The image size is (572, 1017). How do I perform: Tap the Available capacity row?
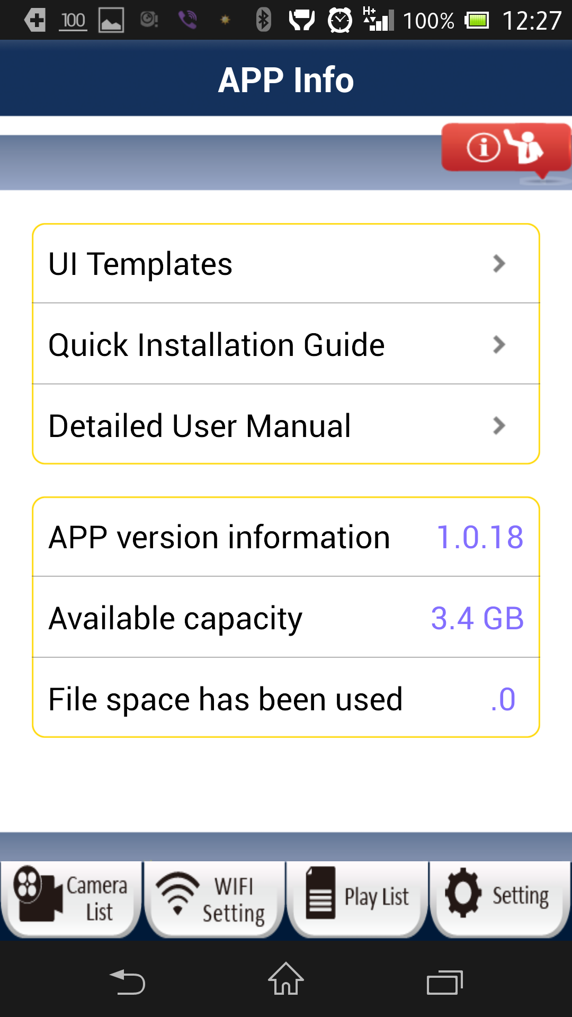[286, 618]
